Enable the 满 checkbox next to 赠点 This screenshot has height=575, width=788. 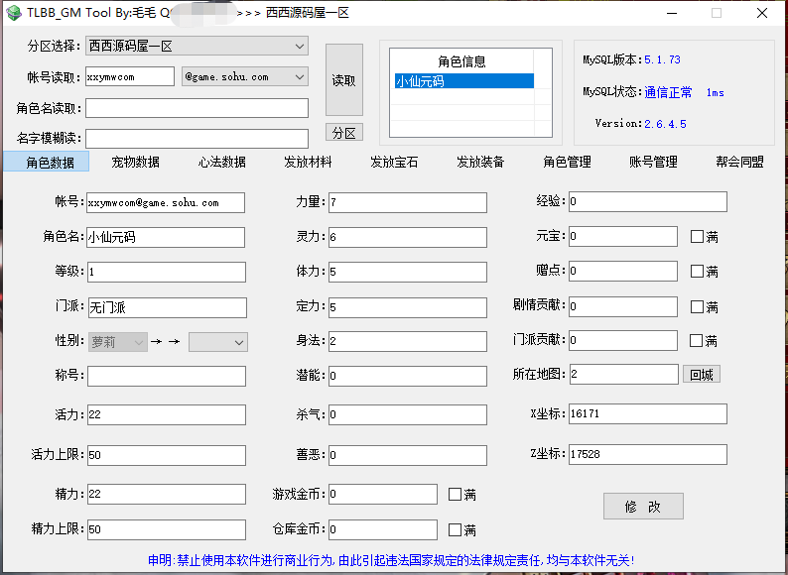697,272
